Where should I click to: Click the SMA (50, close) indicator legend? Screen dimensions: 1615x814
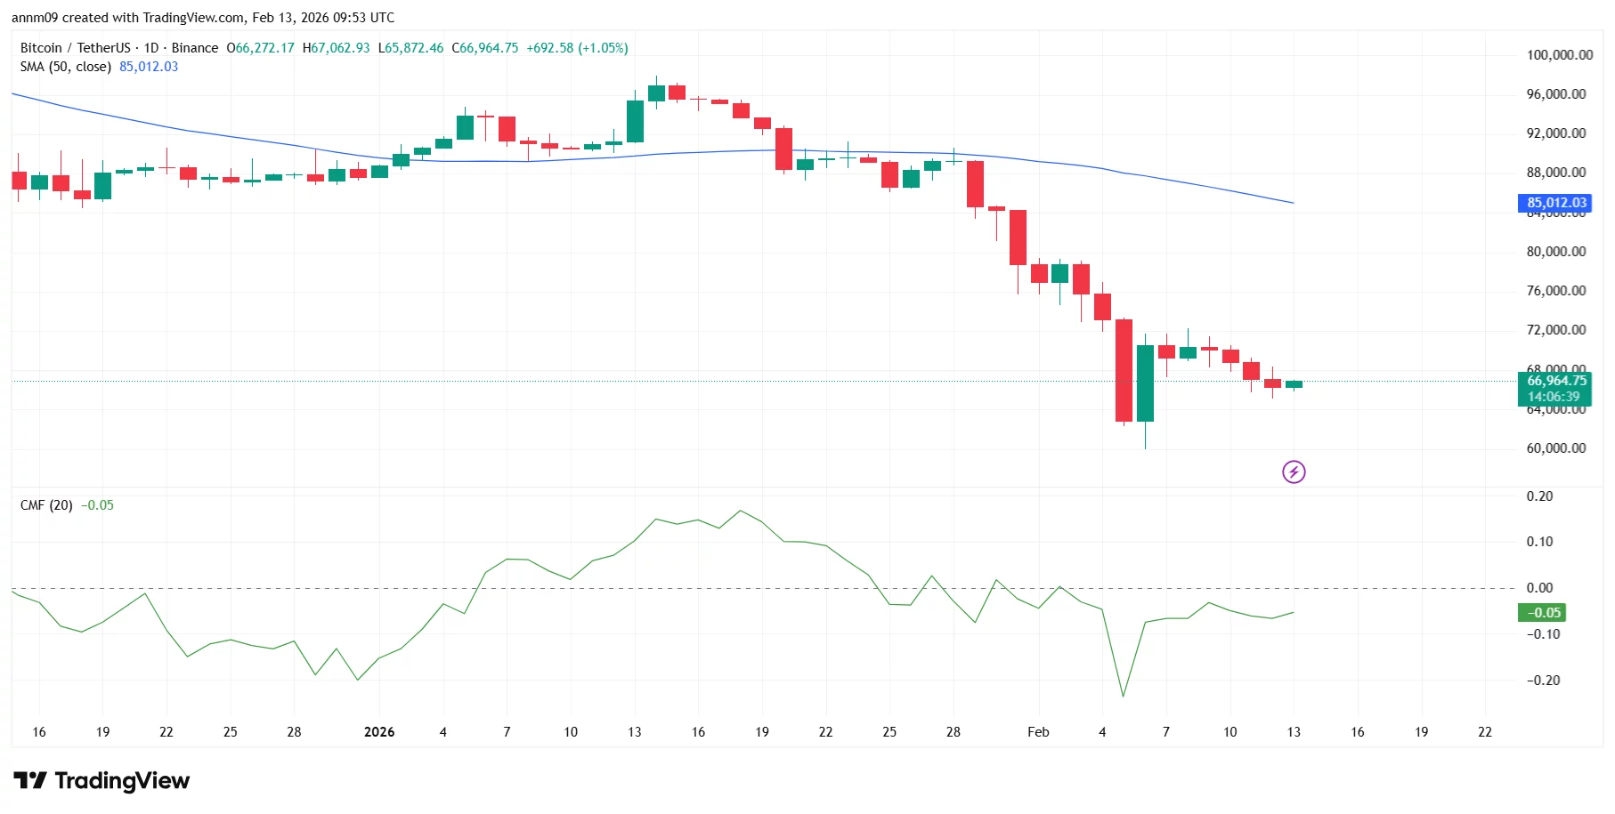click(x=65, y=66)
